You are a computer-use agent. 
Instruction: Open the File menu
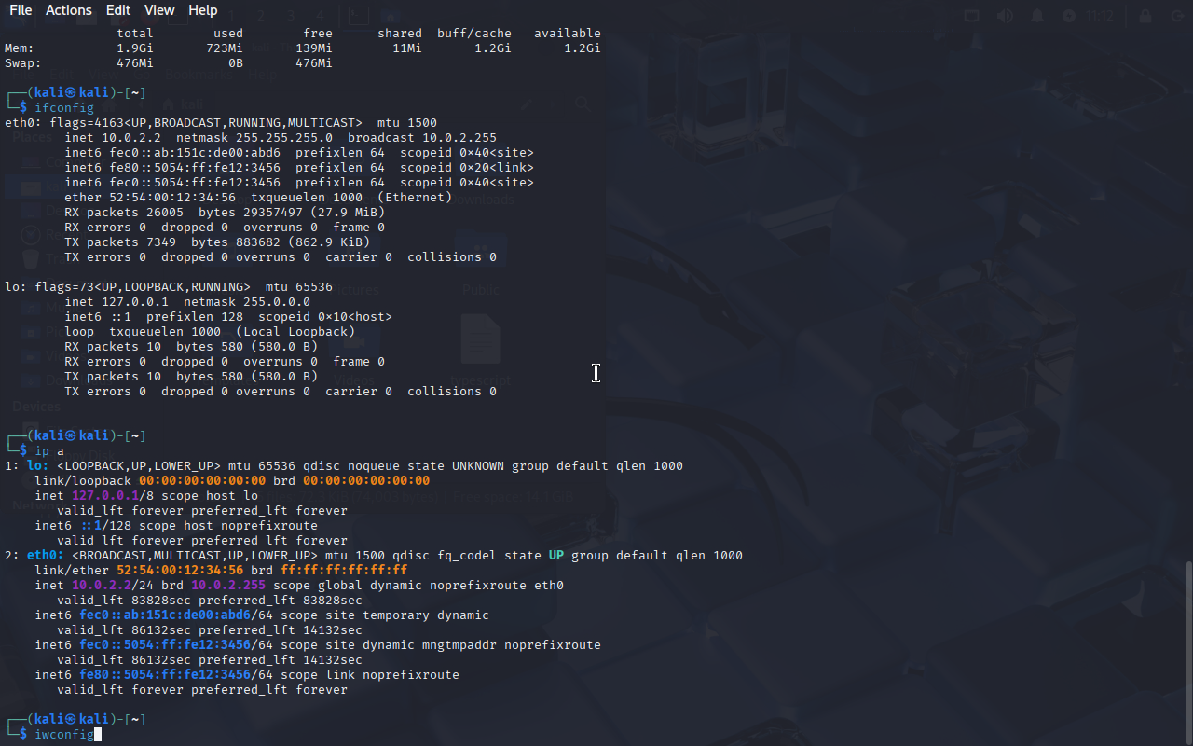pyautogui.click(x=20, y=10)
